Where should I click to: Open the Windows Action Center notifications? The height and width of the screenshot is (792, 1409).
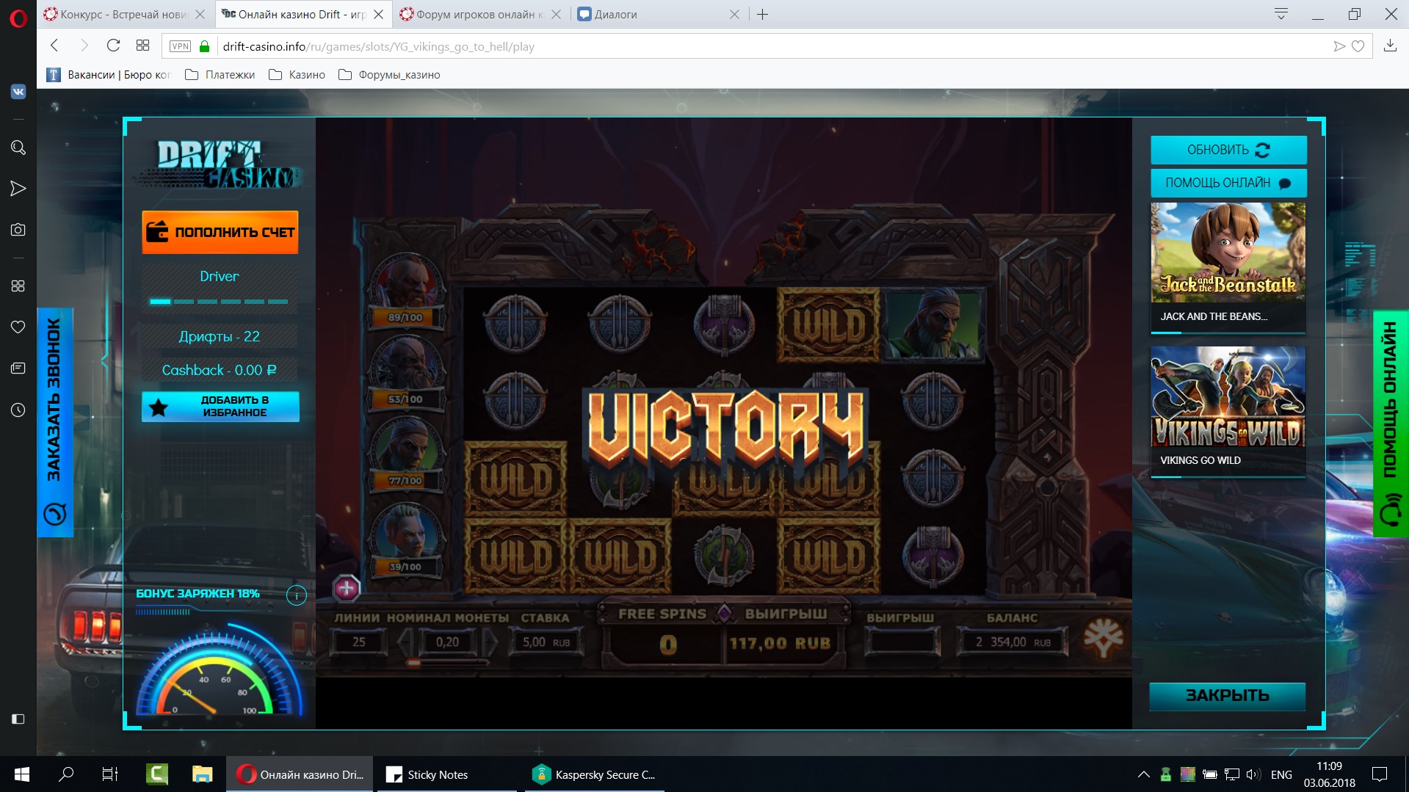coord(1380,774)
